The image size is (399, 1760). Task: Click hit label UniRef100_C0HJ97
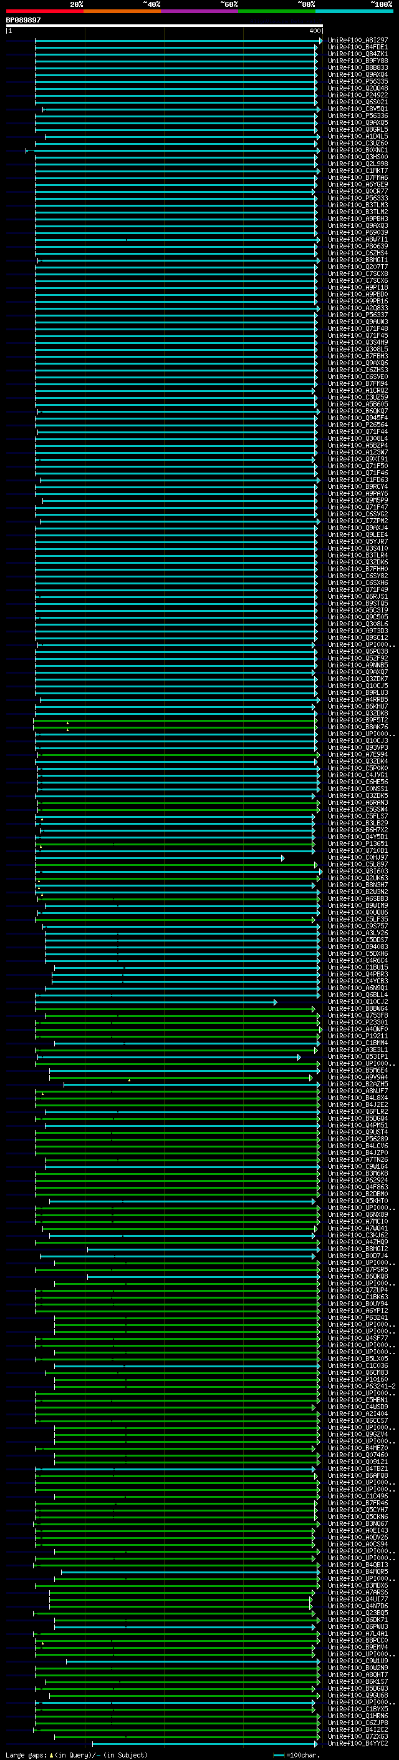tap(357, 857)
